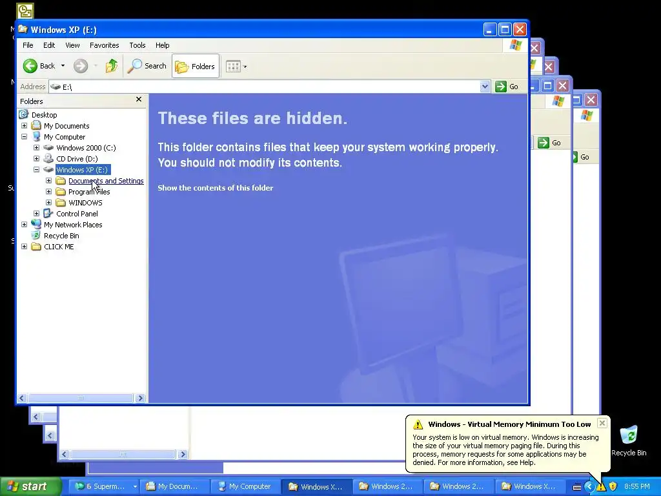Viewport: 661px width, 496px height.
Task: Select the Windows 2000 (C:) drive icon
Action: tap(48, 148)
